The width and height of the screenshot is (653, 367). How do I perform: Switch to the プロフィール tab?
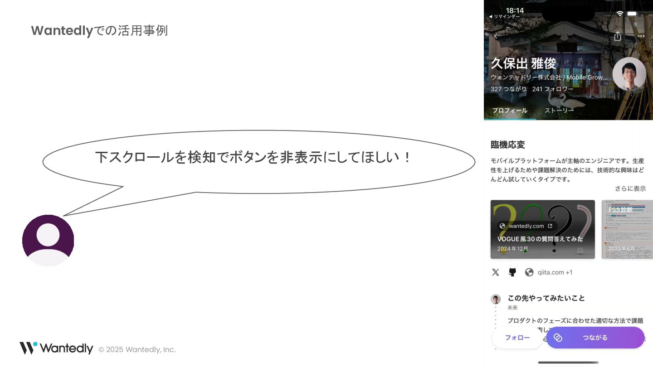[x=510, y=111]
